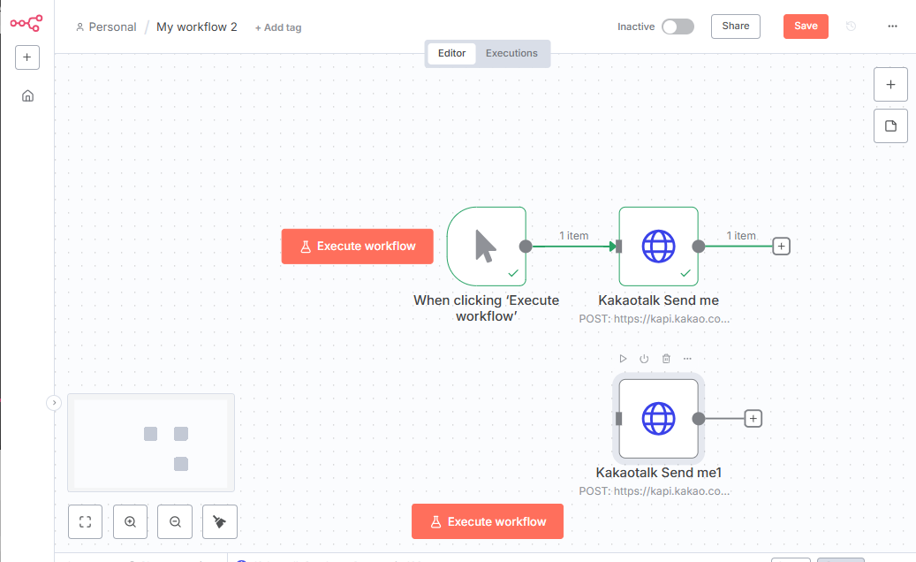Click the Add tag link
The width and height of the screenshot is (916, 562).
pyautogui.click(x=278, y=27)
